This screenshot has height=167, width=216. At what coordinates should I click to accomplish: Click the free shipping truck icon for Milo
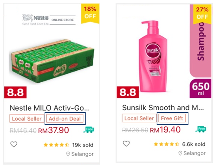(89, 129)
